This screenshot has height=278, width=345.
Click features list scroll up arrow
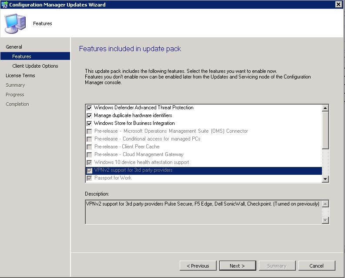point(325,108)
